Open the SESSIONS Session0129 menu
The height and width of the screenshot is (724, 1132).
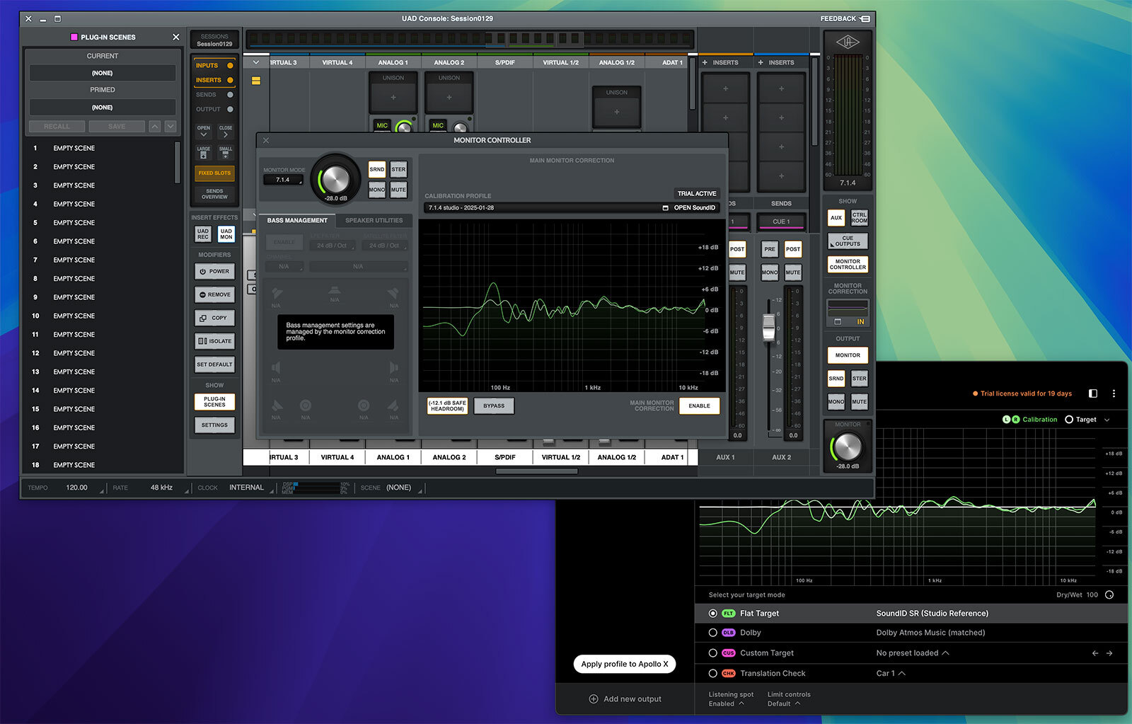214,40
